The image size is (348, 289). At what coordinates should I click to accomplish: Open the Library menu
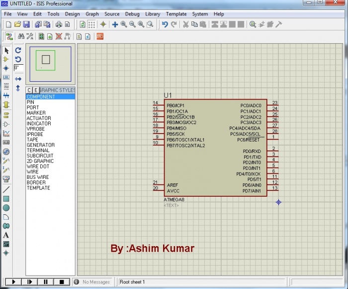(153, 14)
